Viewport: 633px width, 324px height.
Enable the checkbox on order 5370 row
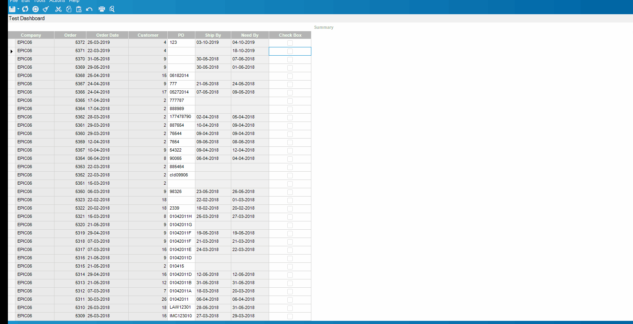pyautogui.click(x=290, y=60)
